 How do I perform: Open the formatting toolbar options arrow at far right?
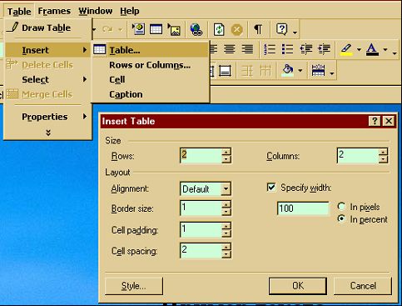[x=395, y=53]
